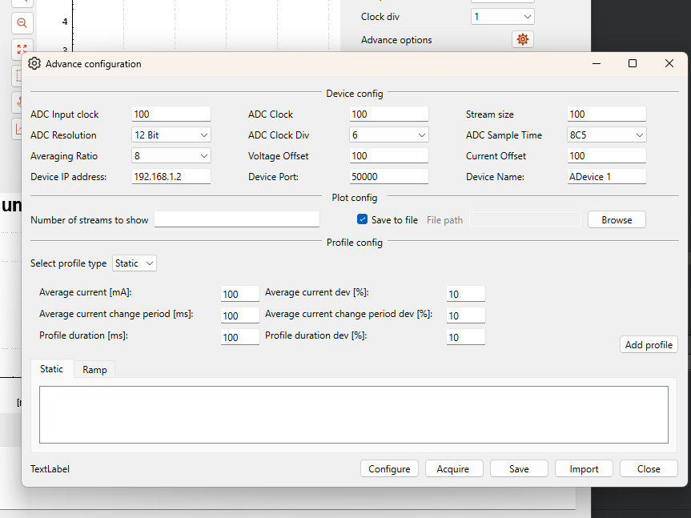691x518 pixels.
Task: Expand the Clock div dropdown
Action: (x=502, y=16)
